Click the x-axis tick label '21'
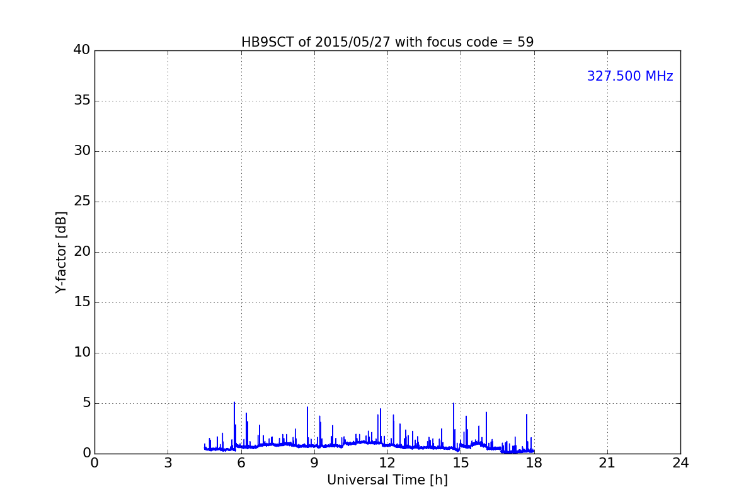Screen dimensions: 756x504 click(607, 463)
